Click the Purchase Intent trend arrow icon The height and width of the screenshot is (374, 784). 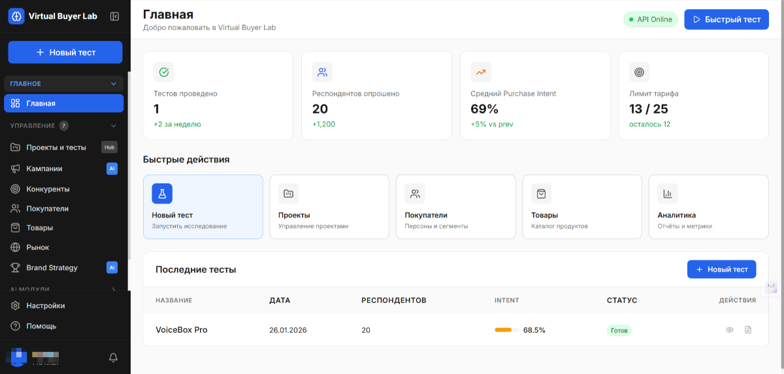[481, 72]
